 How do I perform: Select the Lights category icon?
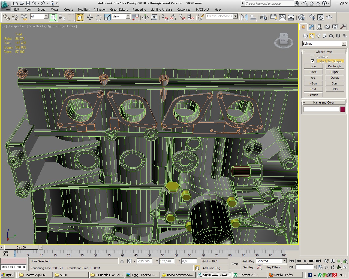click(318, 36)
